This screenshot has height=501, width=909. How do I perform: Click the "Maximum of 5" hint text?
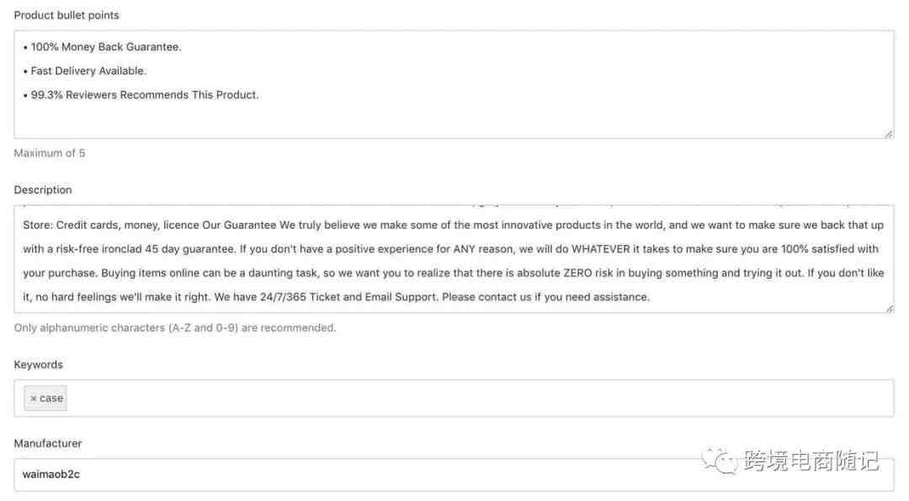(x=50, y=153)
